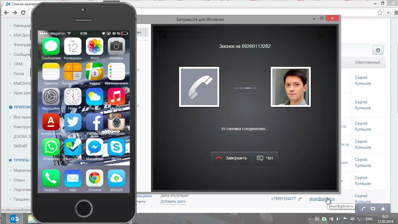Open Почта in the left sidebar

coord(19,74)
